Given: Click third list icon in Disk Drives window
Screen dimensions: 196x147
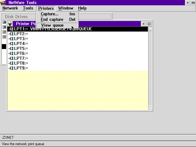Looking at the screenshot, I should (4, 32).
